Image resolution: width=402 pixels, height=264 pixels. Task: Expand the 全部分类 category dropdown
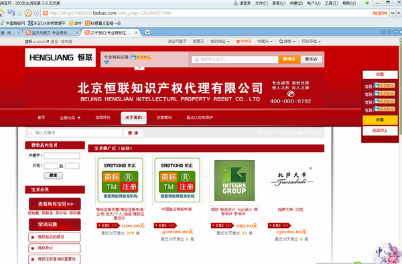(x=70, y=118)
